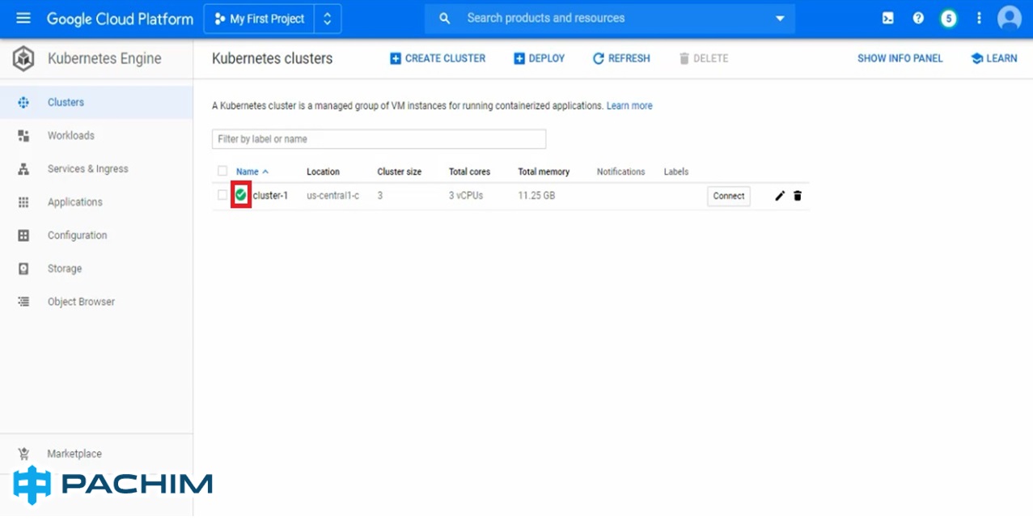Delete cluster-1 with trash icon
This screenshot has height=525, width=1033.
pos(798,196)
